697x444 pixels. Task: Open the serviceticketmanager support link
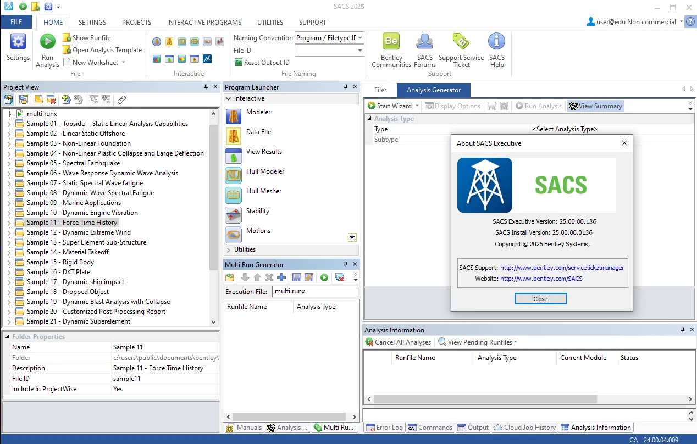[x=562, y=268]
